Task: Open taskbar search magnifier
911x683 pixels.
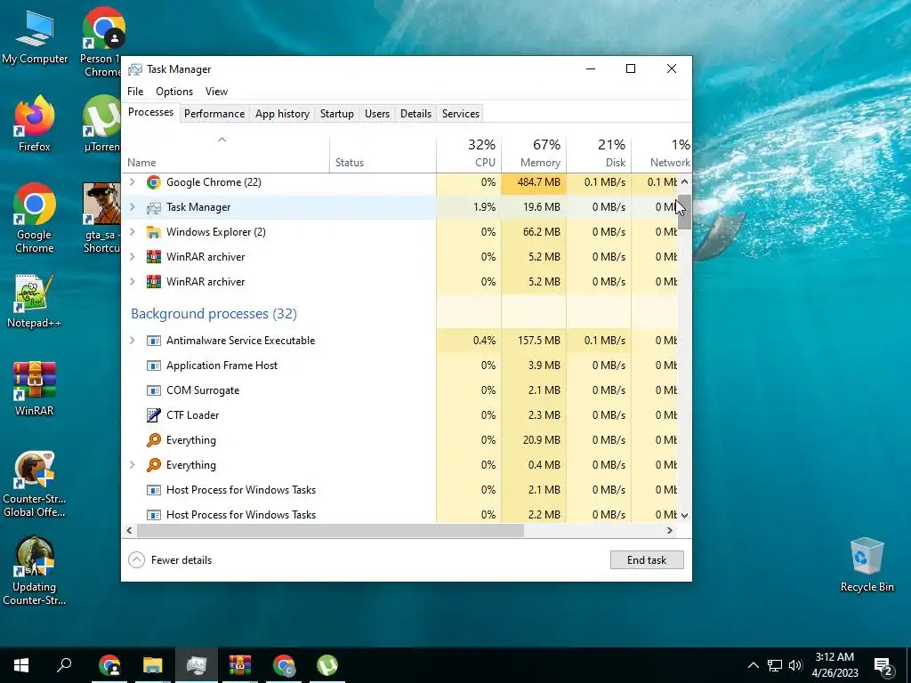Action: click(64, 665)
